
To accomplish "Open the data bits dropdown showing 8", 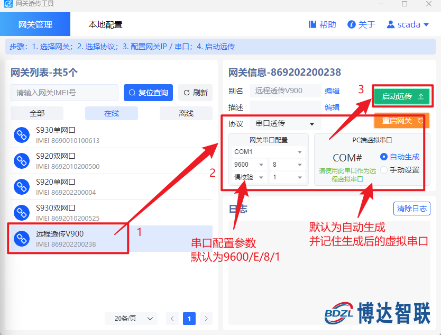I will tap(288, 165).
